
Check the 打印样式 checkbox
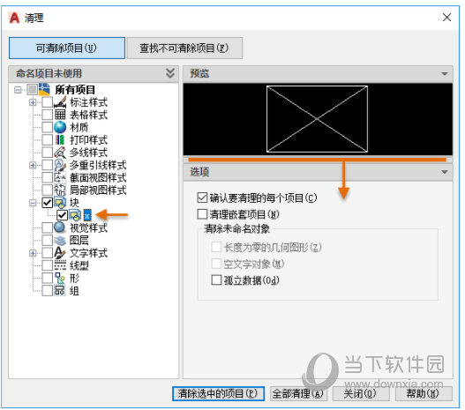(47, 140)
